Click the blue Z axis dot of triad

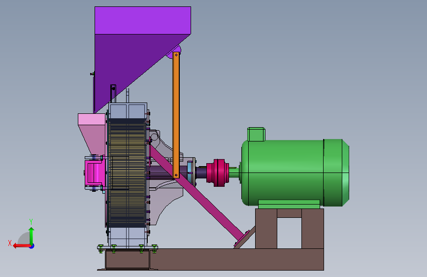pyautogui.click(x=32, y=246)
